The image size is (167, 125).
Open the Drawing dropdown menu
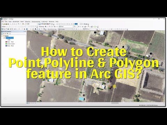pyautogui.click(x=42, y=26)
